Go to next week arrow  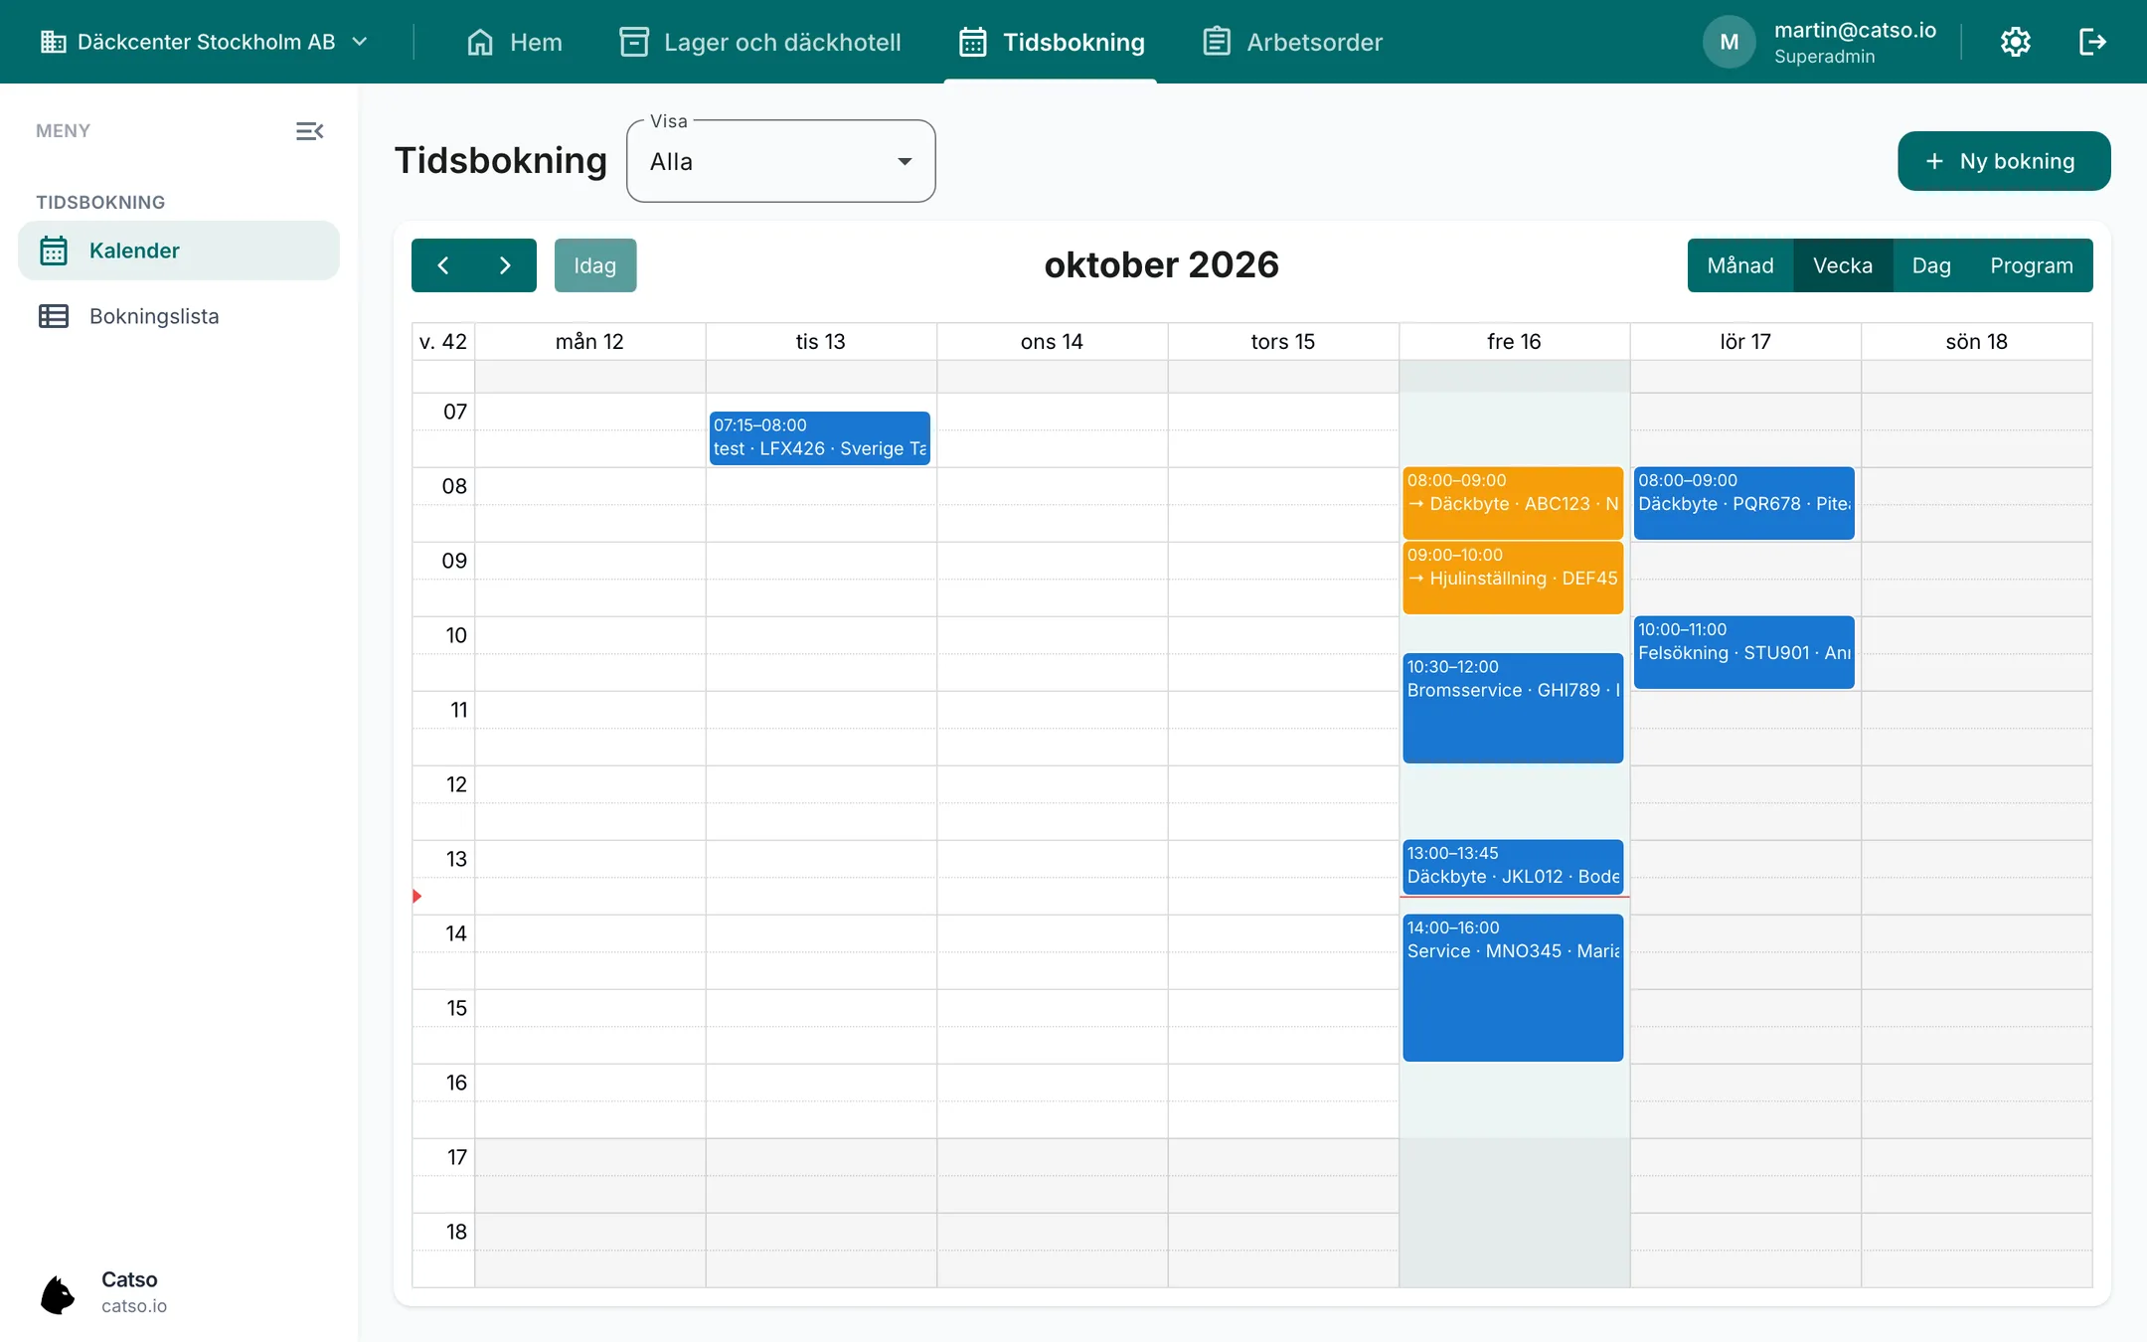tap(505, 265)
